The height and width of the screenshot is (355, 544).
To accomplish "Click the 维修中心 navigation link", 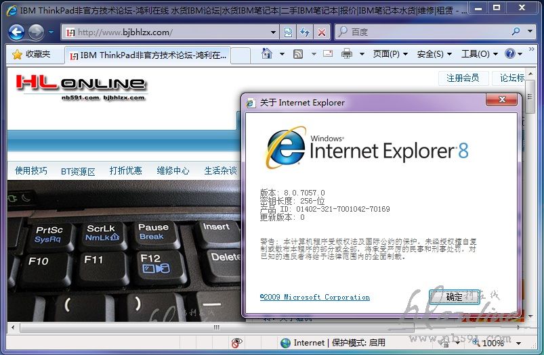I will (173, 170).
